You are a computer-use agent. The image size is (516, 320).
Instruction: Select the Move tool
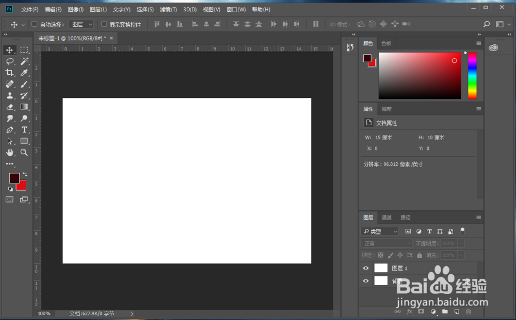[9, 50]
